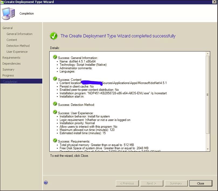Click the details vertical scrollbar thumb
The image size is (218, 191).
[x=207, y=95]
